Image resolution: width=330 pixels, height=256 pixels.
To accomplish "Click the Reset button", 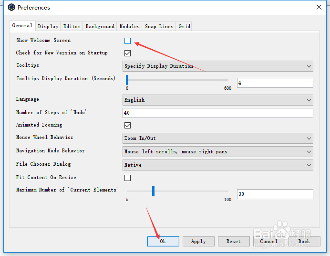I will coord(234,241).
